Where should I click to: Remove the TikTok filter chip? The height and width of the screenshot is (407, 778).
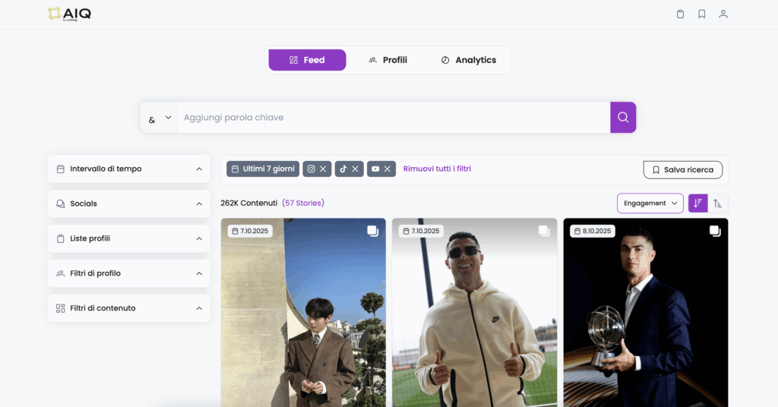coord(355,169)
